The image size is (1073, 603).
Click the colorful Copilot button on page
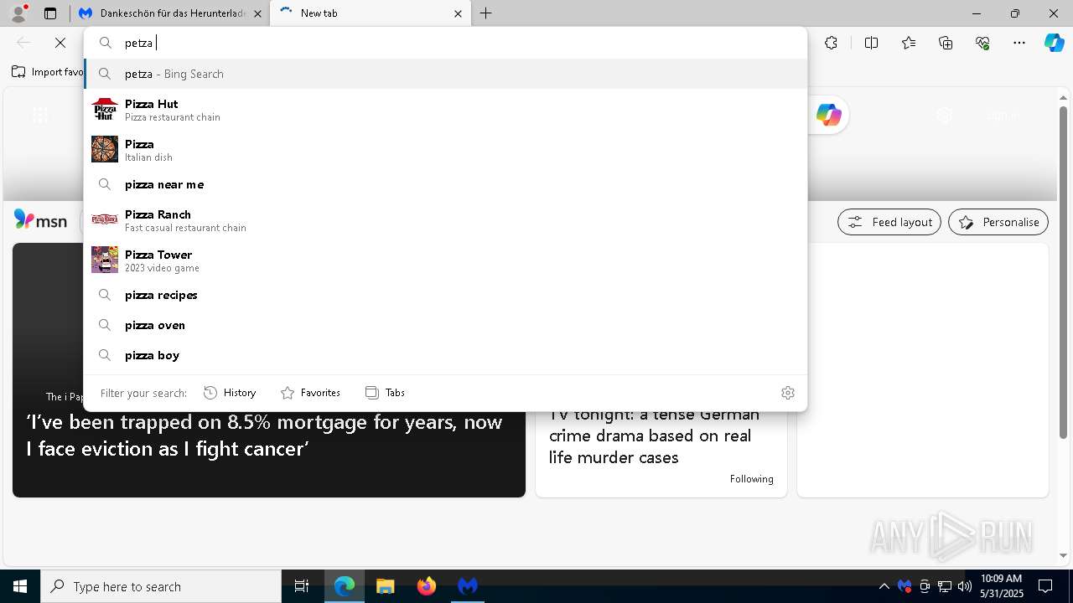click(x=829, y=116)
